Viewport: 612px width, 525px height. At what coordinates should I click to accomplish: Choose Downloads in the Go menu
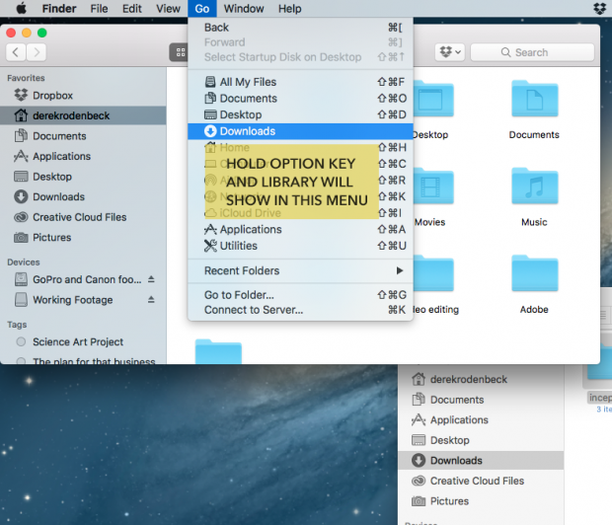[300, 131]
